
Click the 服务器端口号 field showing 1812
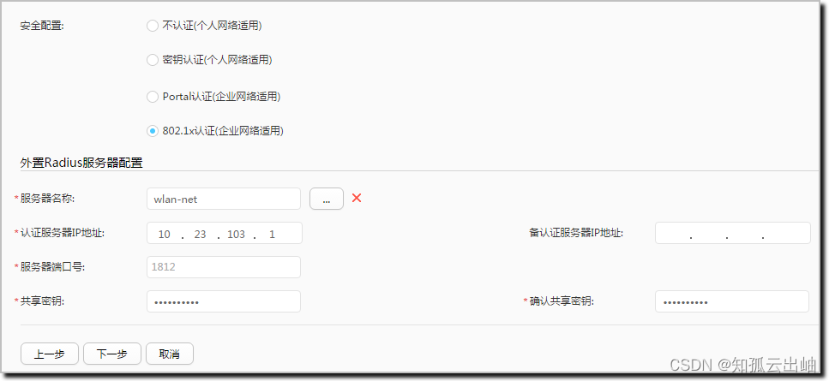(x=224, y=267)
